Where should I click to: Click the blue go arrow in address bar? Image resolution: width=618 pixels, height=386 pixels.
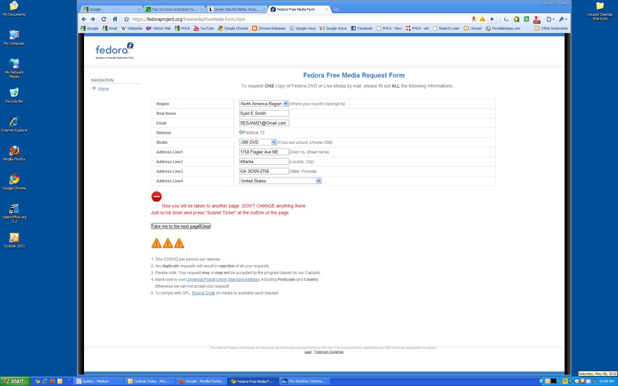492,19
